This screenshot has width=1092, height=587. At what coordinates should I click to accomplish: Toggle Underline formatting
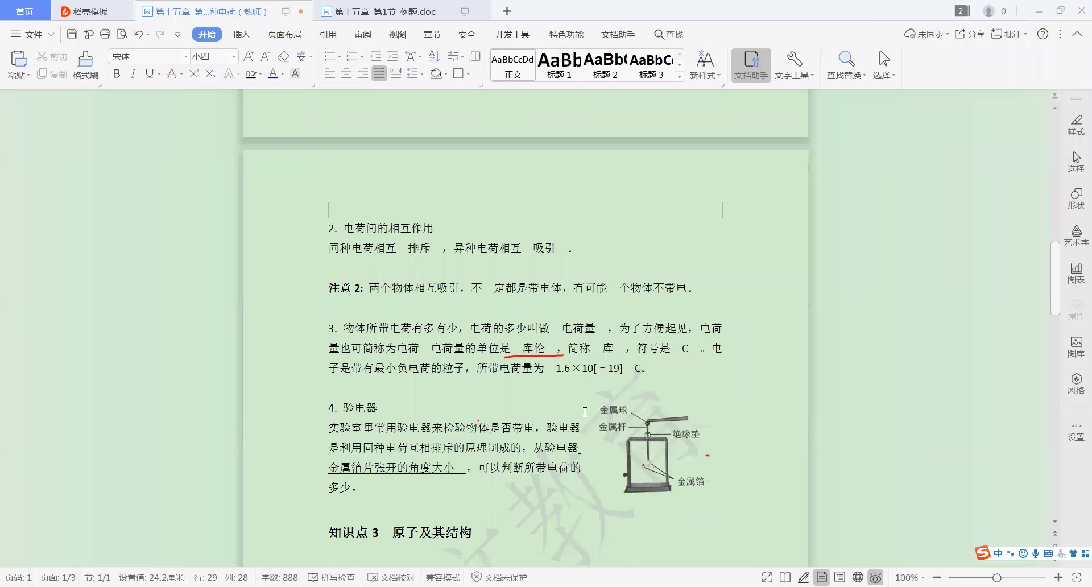pos(149,73)
